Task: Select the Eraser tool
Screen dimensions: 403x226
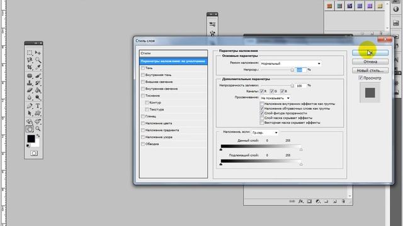Action: tap(30, 90)
